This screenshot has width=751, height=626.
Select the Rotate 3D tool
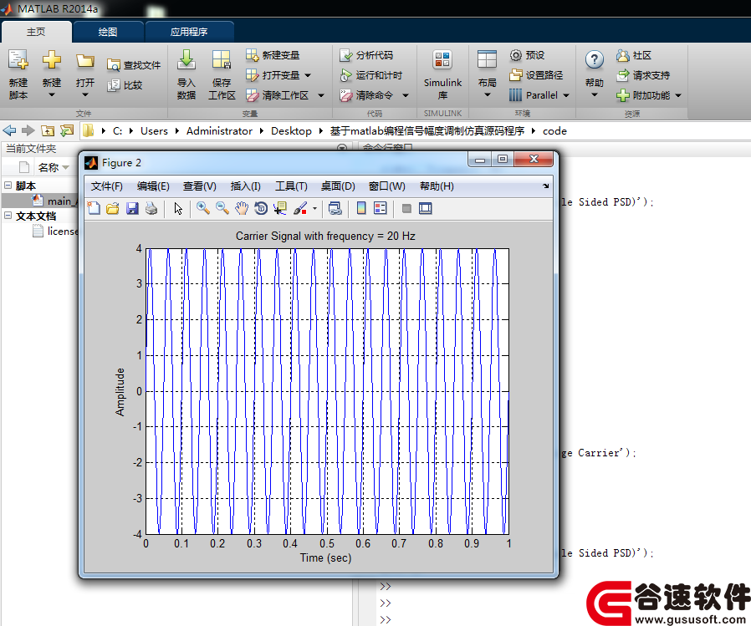tap(261, 208)
